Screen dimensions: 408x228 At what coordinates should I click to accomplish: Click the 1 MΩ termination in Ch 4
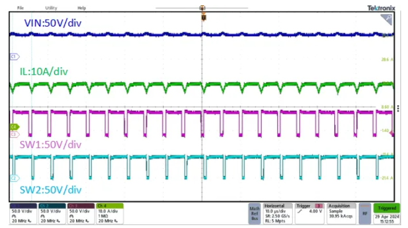coord(103,216)
